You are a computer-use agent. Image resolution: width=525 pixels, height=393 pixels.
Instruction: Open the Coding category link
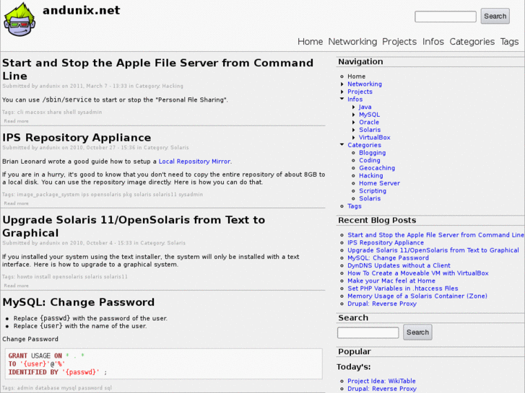coord(370,161)
